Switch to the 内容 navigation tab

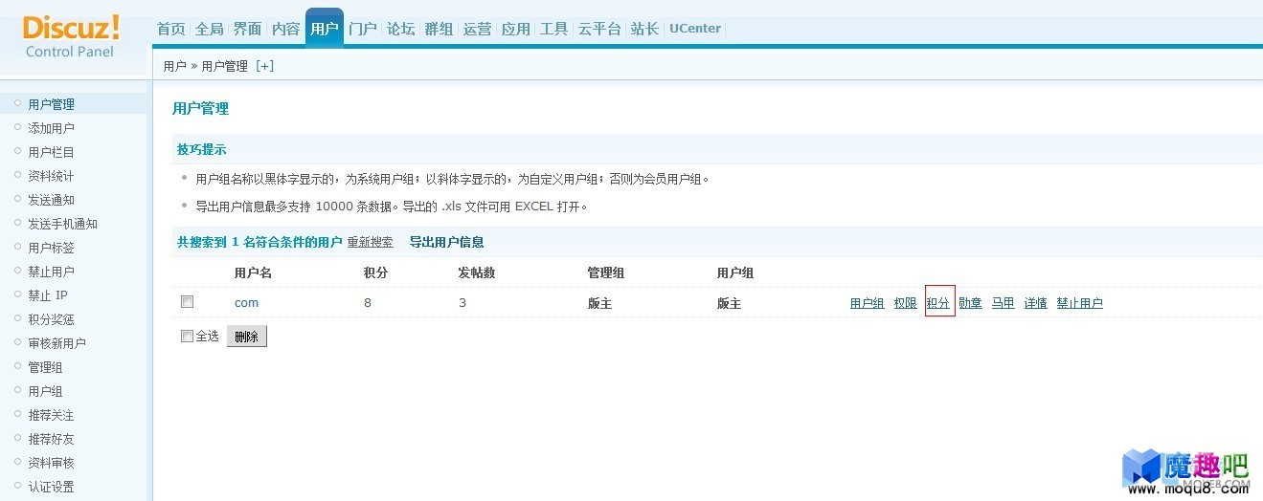(286, 29)
